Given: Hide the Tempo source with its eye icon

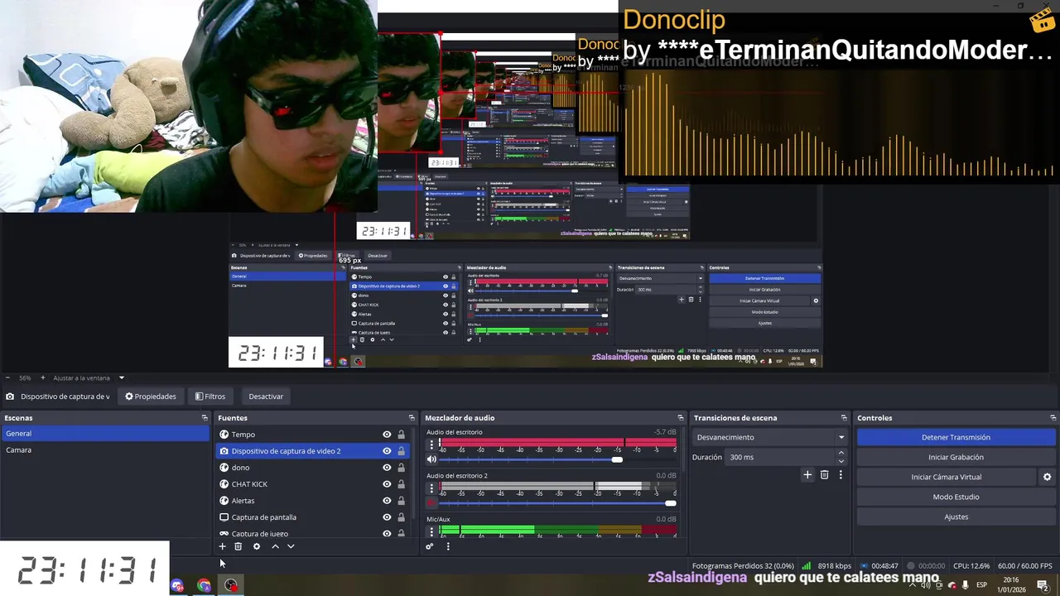Looking at the screenshot, I should coord(387,435).
